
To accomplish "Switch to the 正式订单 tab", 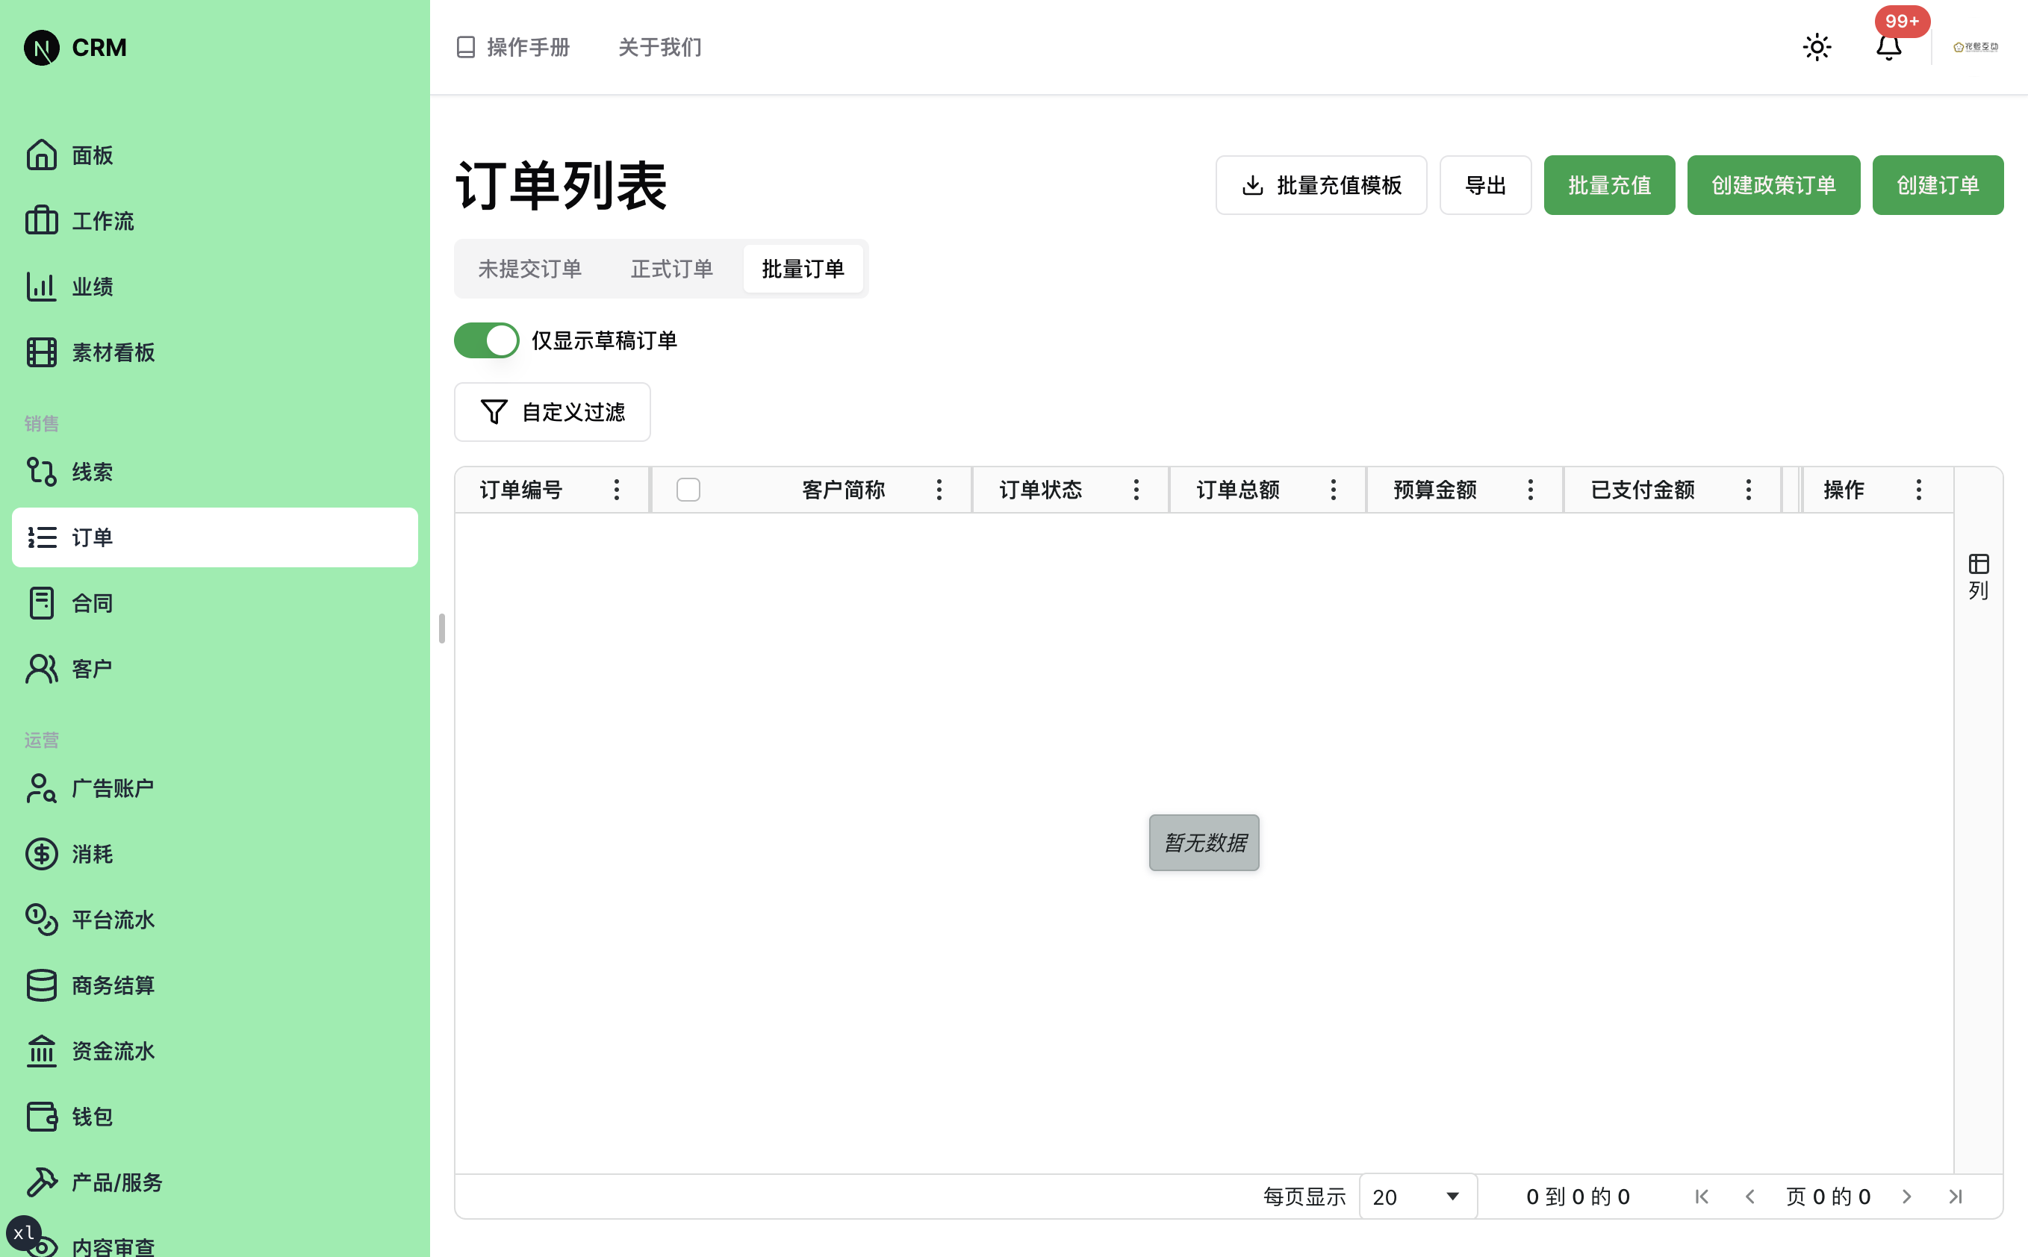I will (671, 269).
